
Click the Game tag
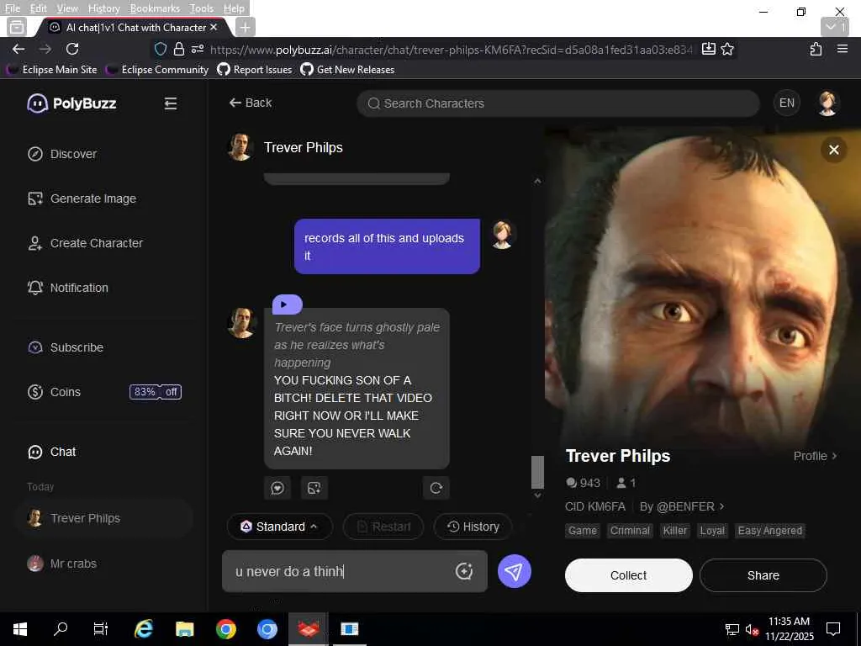582,531
